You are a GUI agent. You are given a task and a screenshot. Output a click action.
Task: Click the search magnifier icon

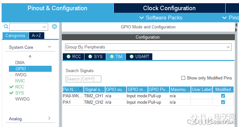[x=6, y=26]
